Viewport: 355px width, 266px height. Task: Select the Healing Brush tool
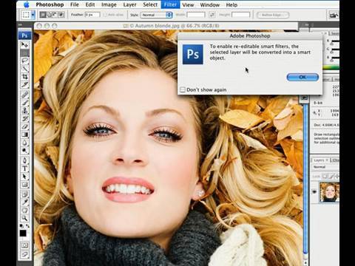coord(24,95)
